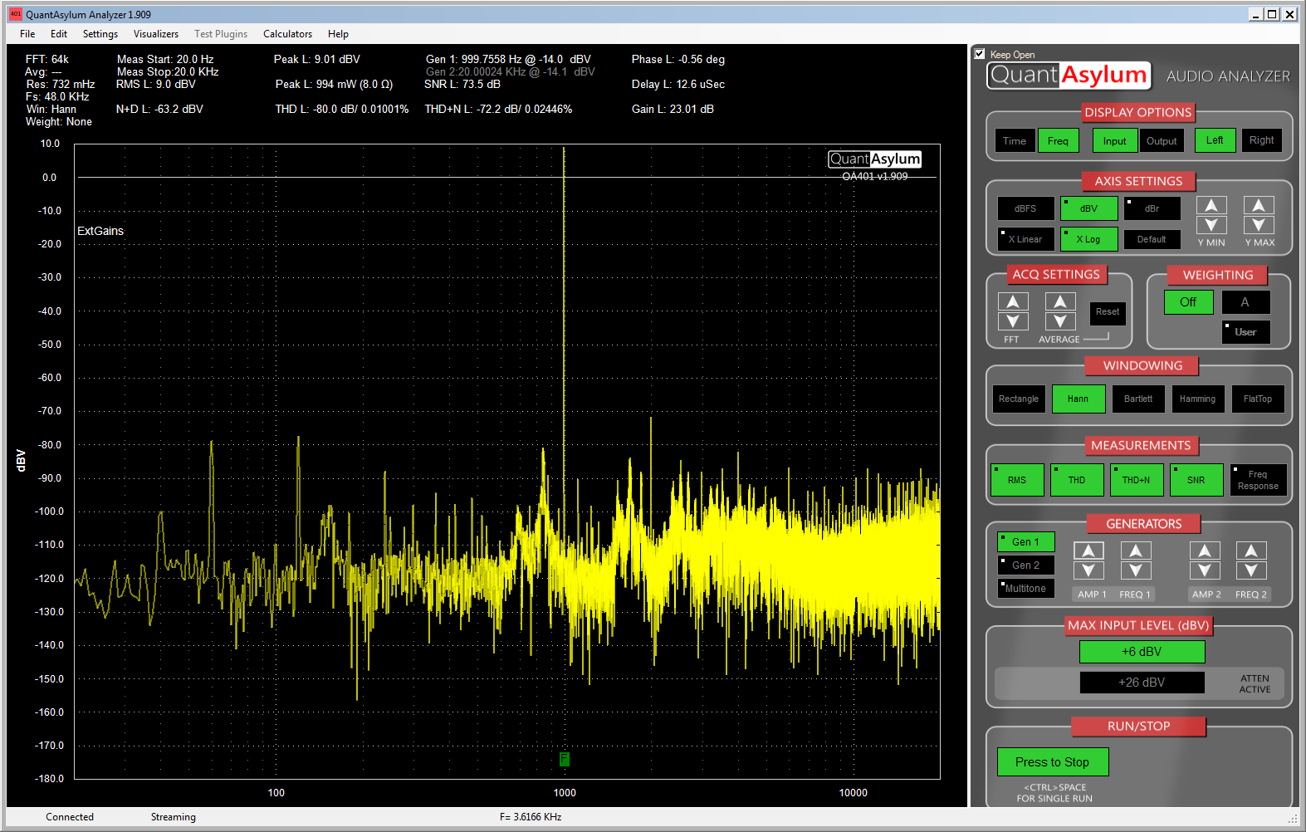Click Press to Stop button

(x=1052, y=762)
